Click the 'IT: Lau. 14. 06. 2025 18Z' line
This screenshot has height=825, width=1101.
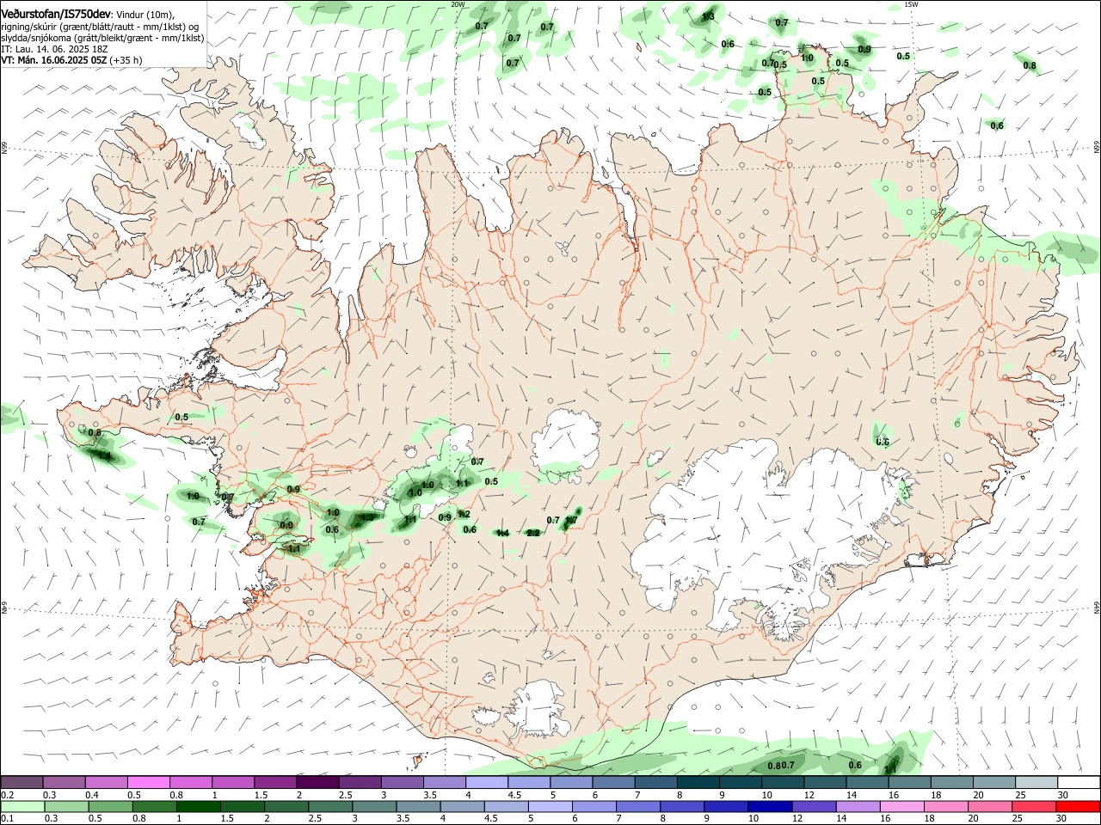click(x=54, y=49)
